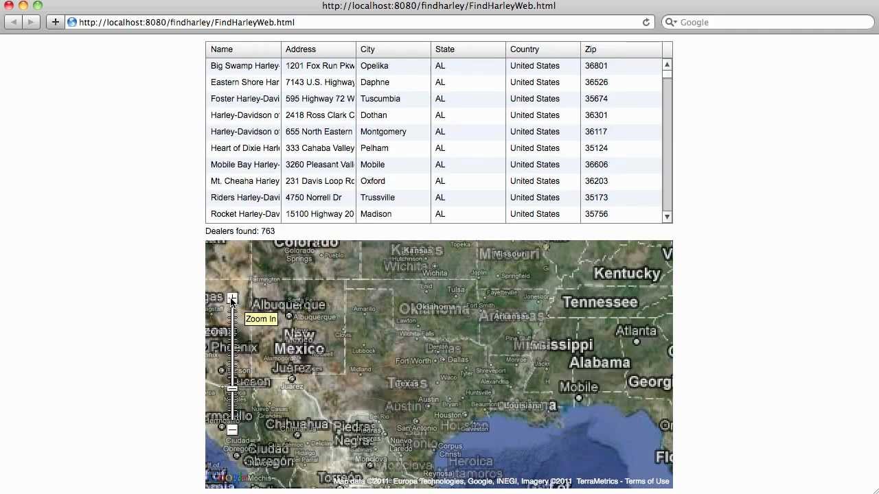Click address 655 North Eastern
This screenshot has height=494, width=879.
319,132
